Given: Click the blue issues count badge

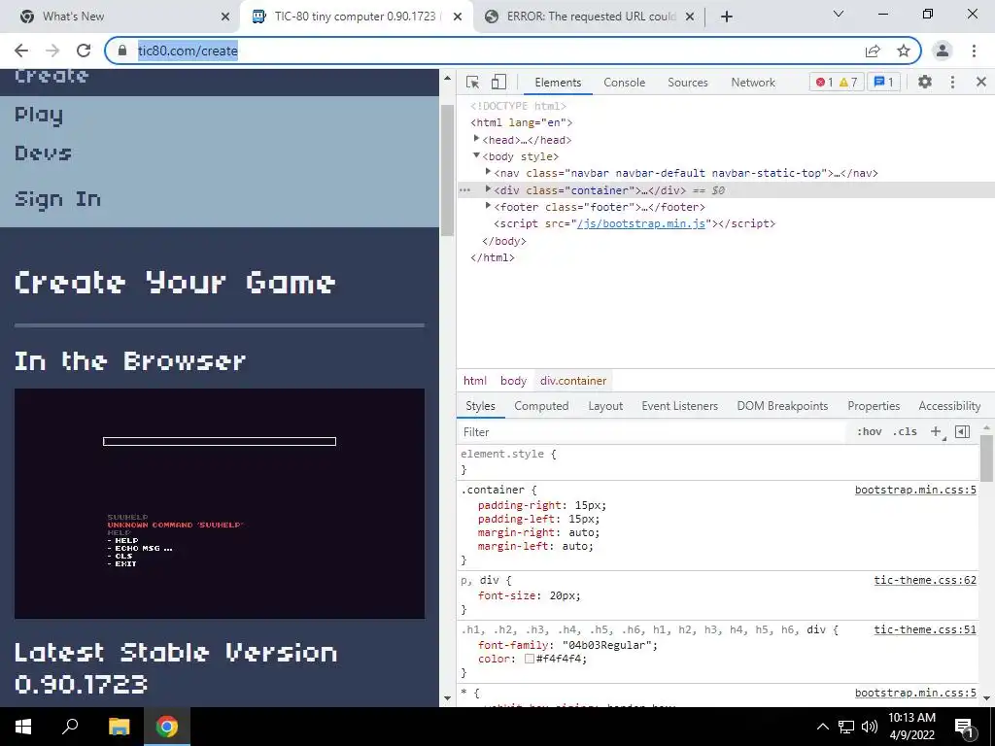Looking at the screenshot, I should tap(883, 82).
